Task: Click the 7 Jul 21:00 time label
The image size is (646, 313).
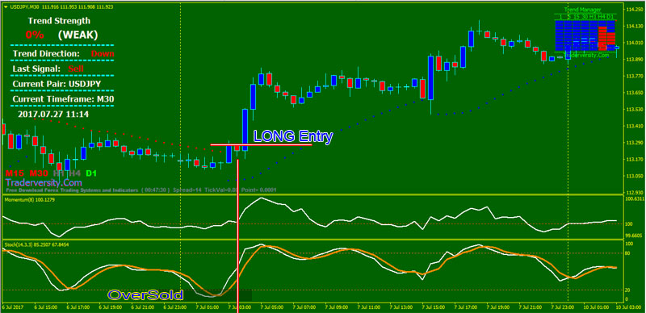Action: tap(530, 307)
